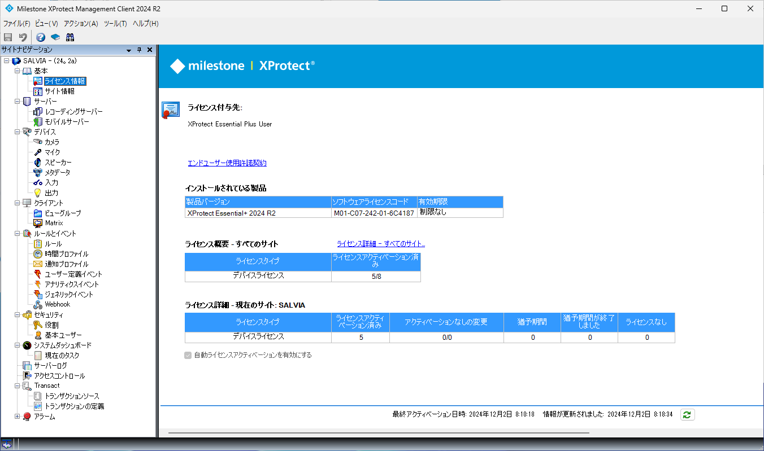Image resolution: width=764 pixels, height=451 pixels.
Task: Click the マイク microphone icon
Action: [38, 152]
